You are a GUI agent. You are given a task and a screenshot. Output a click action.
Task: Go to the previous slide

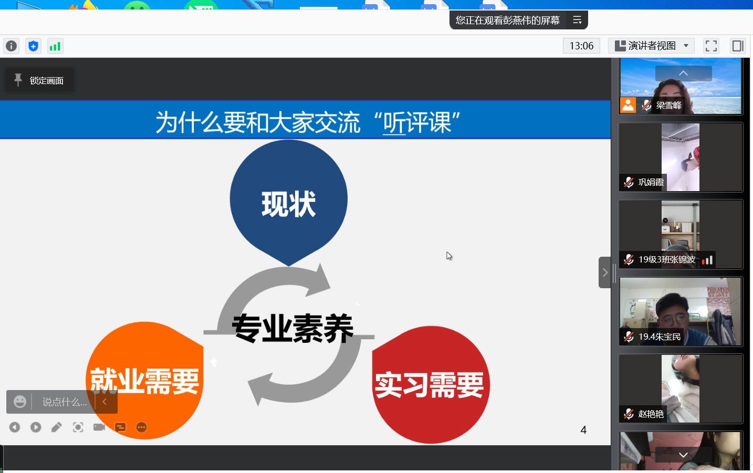click(15, 427)
